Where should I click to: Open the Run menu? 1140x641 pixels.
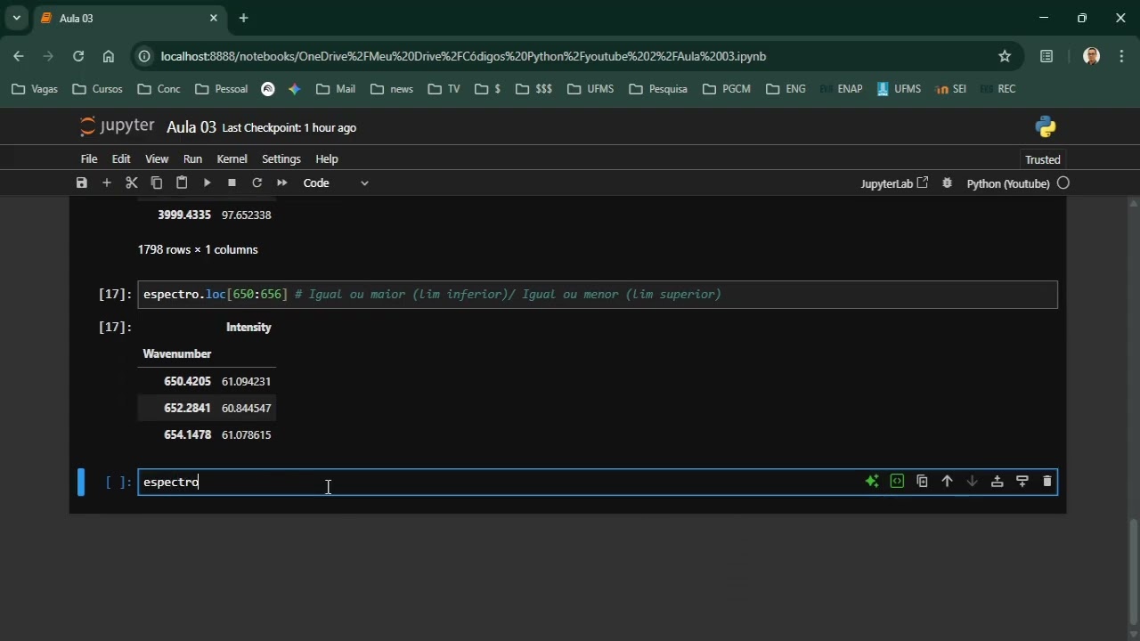192,158
